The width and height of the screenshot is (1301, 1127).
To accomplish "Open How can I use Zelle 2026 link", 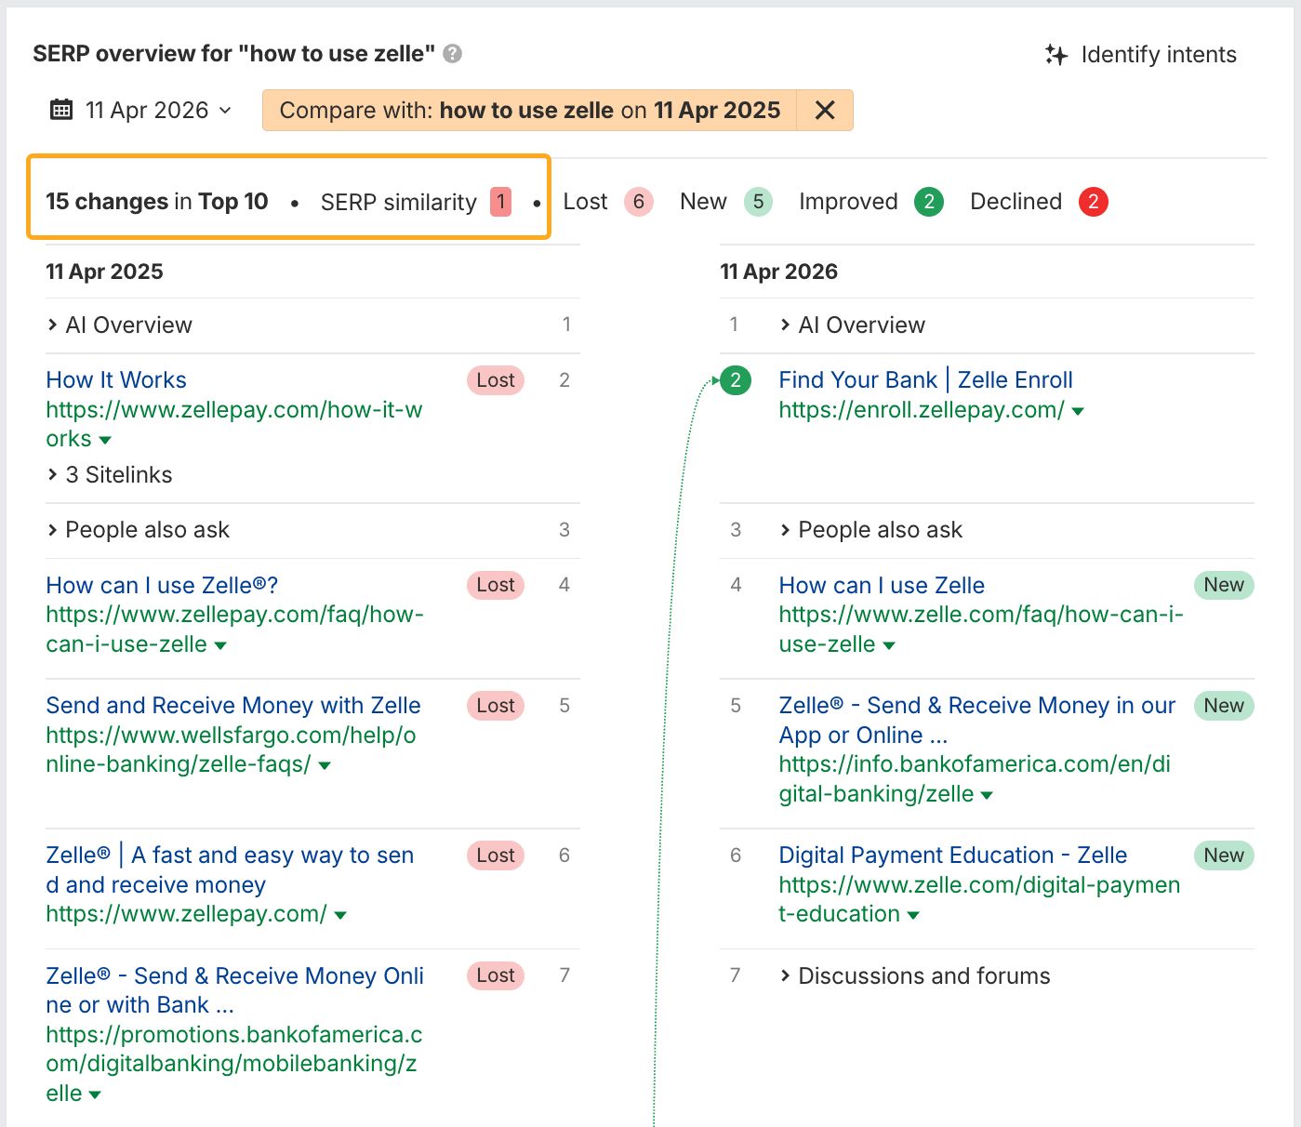I will 882,585.
